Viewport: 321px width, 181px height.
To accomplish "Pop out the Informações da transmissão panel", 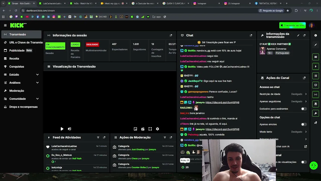I will [304, 35].
